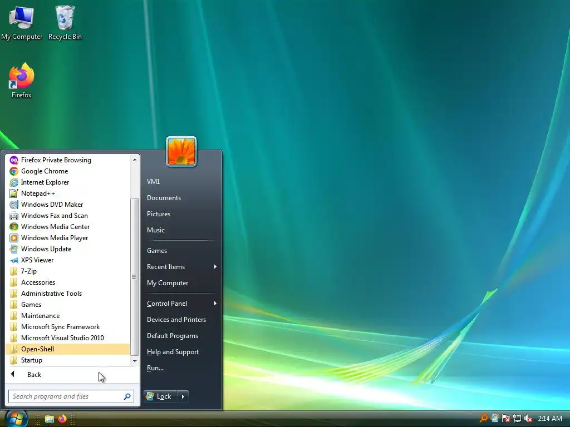Open Windows Update
The image size is (570, 427).
click(x=68, y=249)
